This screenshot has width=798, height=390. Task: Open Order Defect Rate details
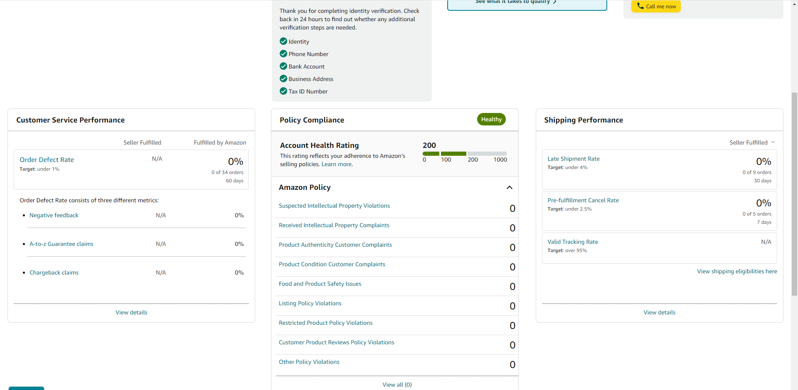pos(47,160)
